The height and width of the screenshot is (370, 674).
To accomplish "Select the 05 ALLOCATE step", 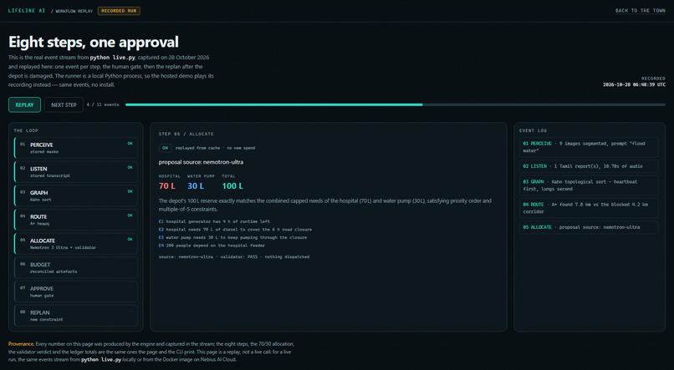I will tap(75, 244).
